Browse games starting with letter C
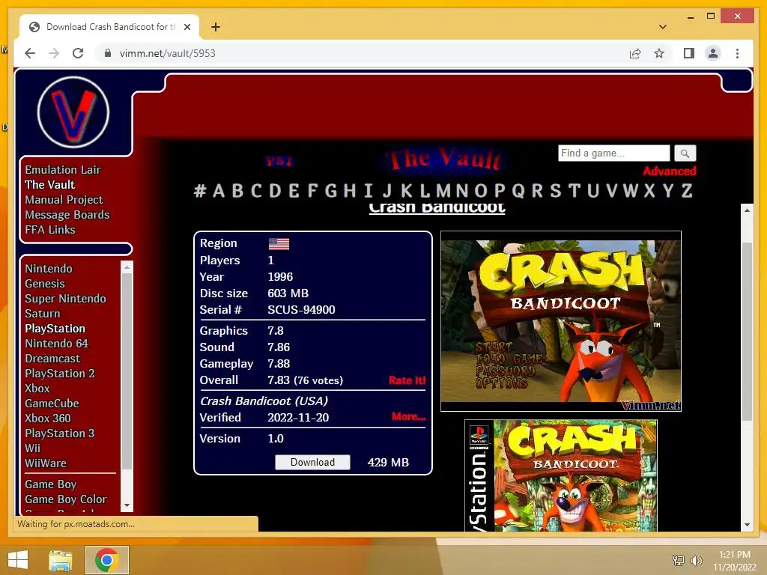Screen dimensions: 767x575 pyautogui.click(x=256, y=191)
